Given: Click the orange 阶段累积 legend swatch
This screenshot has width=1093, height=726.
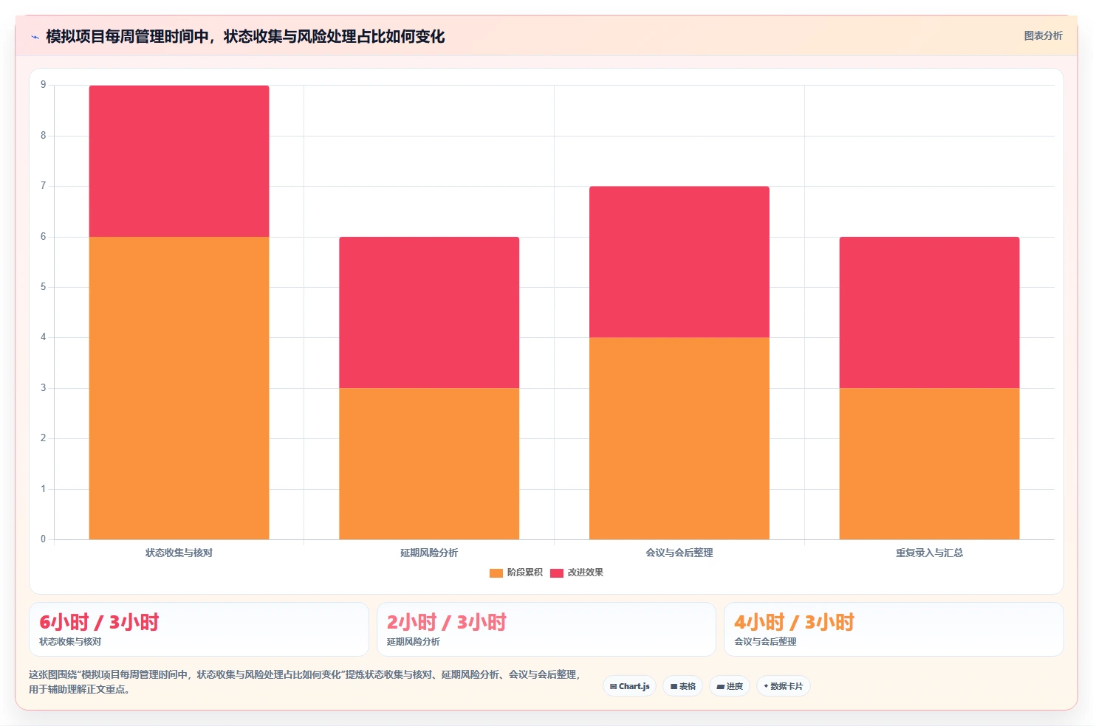Looking at the screenshot, I should pos(496,573).
